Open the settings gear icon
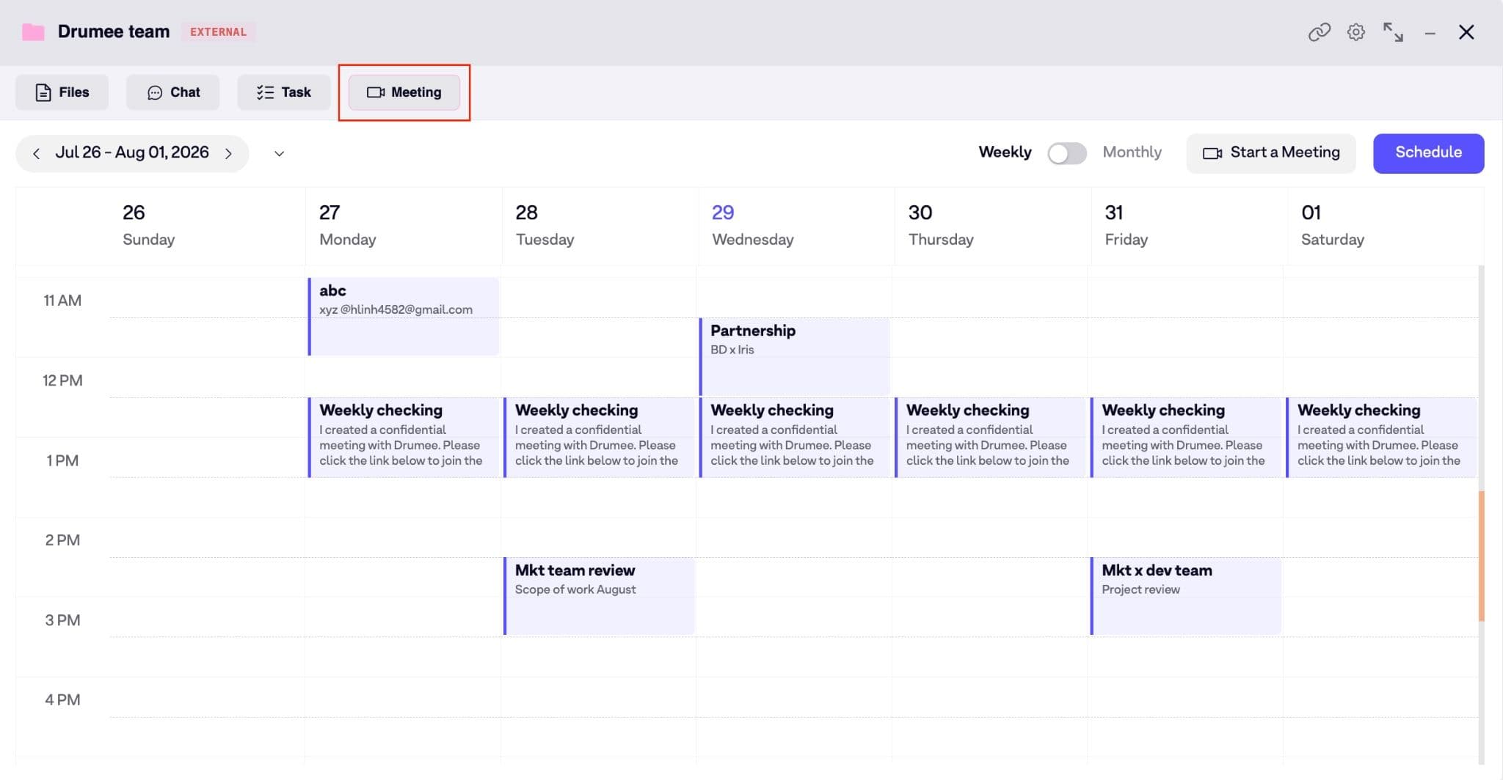 (1355, 32)
